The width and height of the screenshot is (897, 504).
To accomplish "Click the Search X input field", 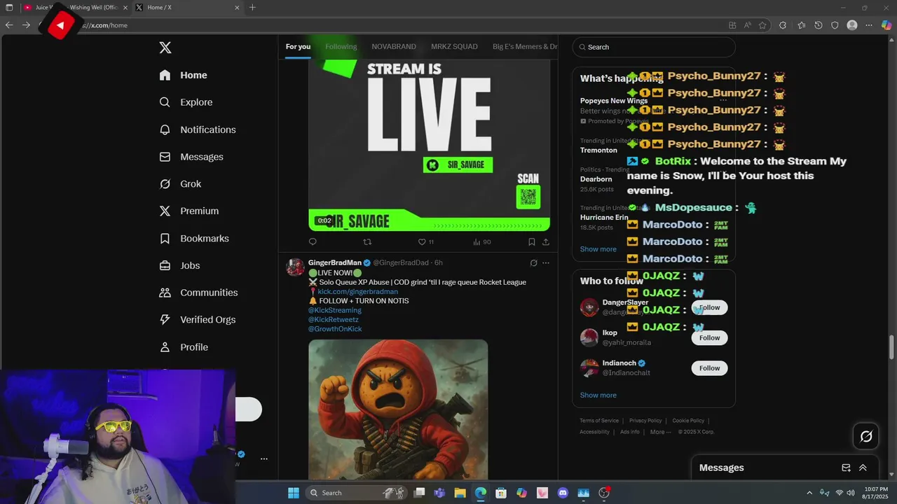I will (654, 47).
